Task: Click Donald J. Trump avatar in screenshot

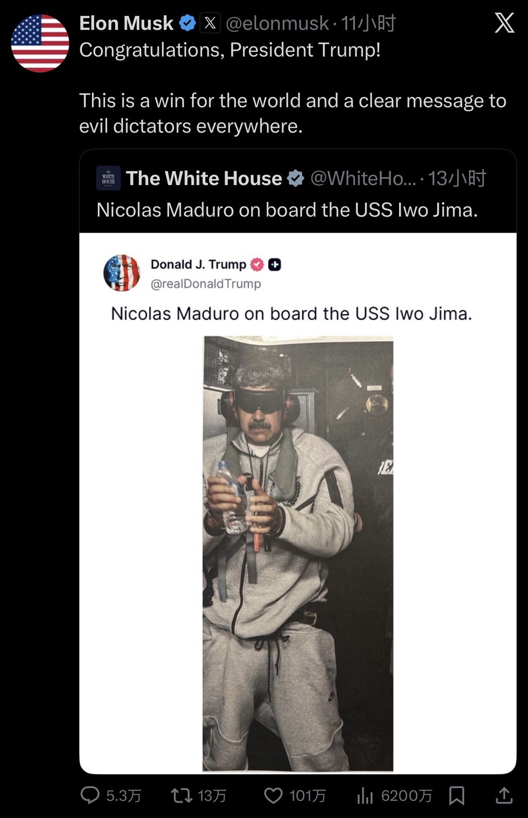Action: coord(122,273)
